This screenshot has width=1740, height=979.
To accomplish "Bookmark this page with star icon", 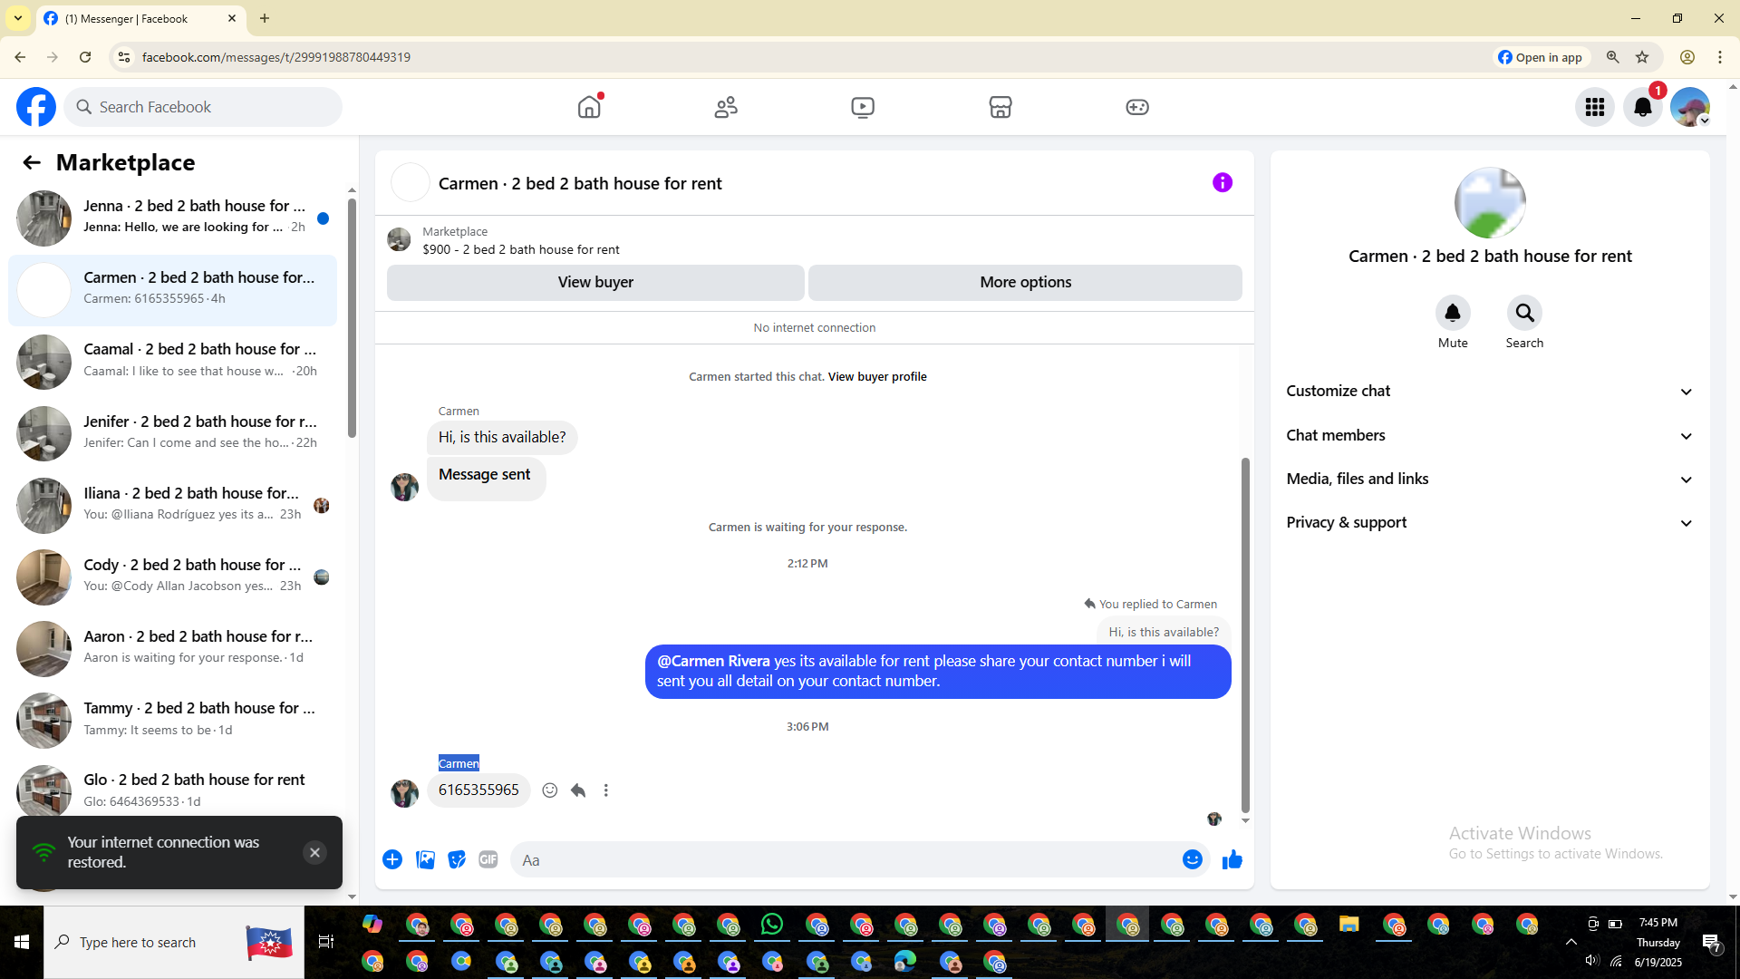I will pos(1642,57).
